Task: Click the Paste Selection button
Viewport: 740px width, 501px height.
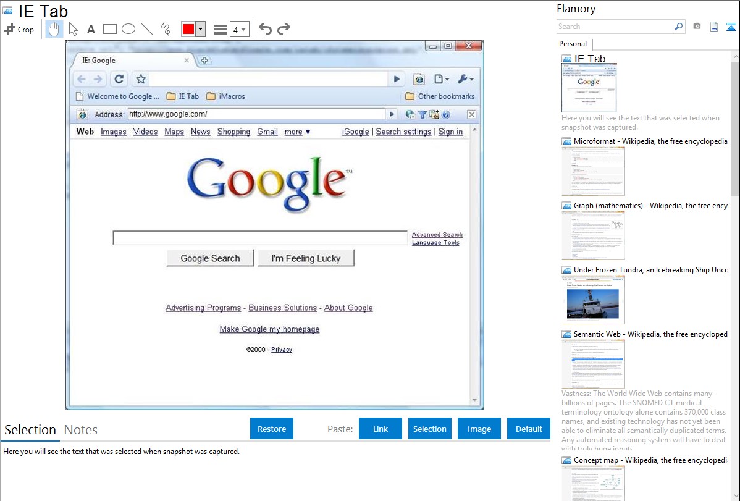Action: (x=430, y=429)
